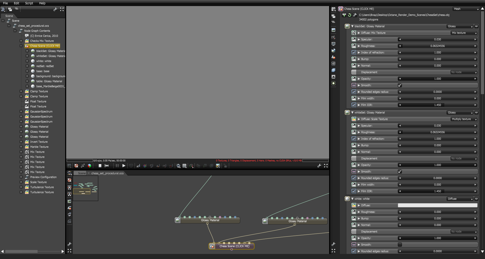Select the Preview Configuration tree item
Screen dimensions: 485x259
click(x=43, y=177)
